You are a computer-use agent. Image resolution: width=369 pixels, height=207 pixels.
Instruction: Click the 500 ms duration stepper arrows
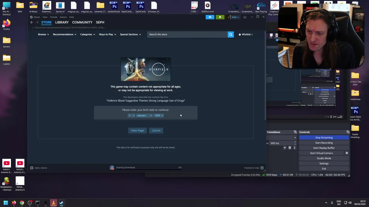coord(295,143)
